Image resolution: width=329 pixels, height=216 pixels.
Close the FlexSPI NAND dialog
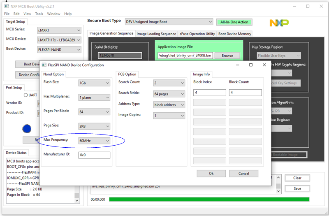coord(264,65)
